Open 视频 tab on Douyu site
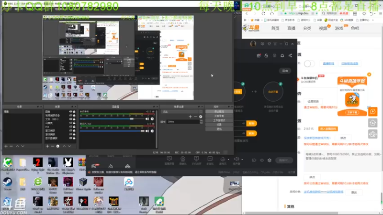 (x=323, y=28)
